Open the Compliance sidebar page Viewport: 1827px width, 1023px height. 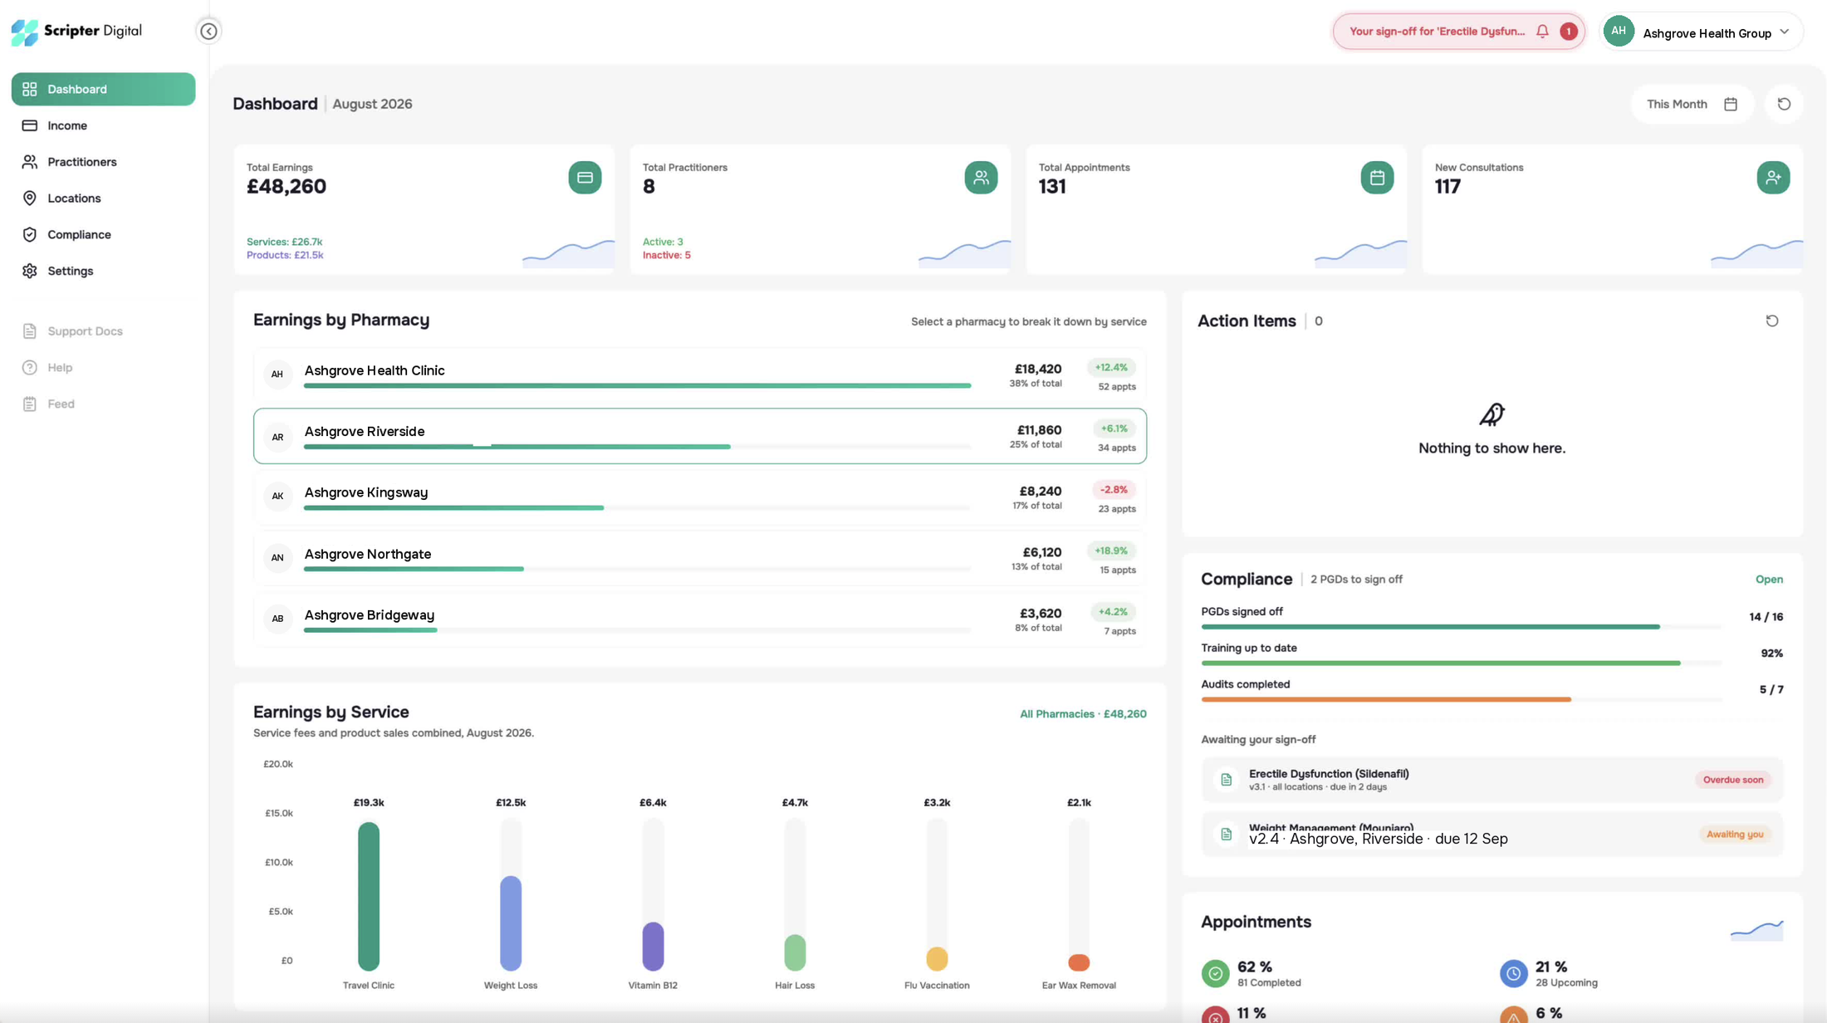pyautogui.click(x=103, y=235)
